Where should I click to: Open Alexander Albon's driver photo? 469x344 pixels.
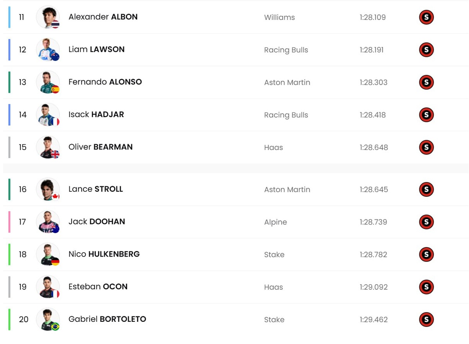tap(48, 17)
